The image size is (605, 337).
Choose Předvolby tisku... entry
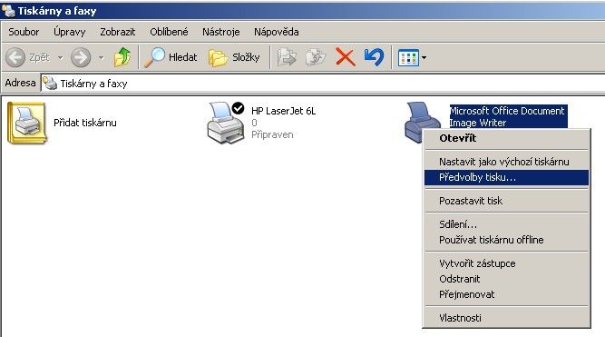(x=506, y=177)
